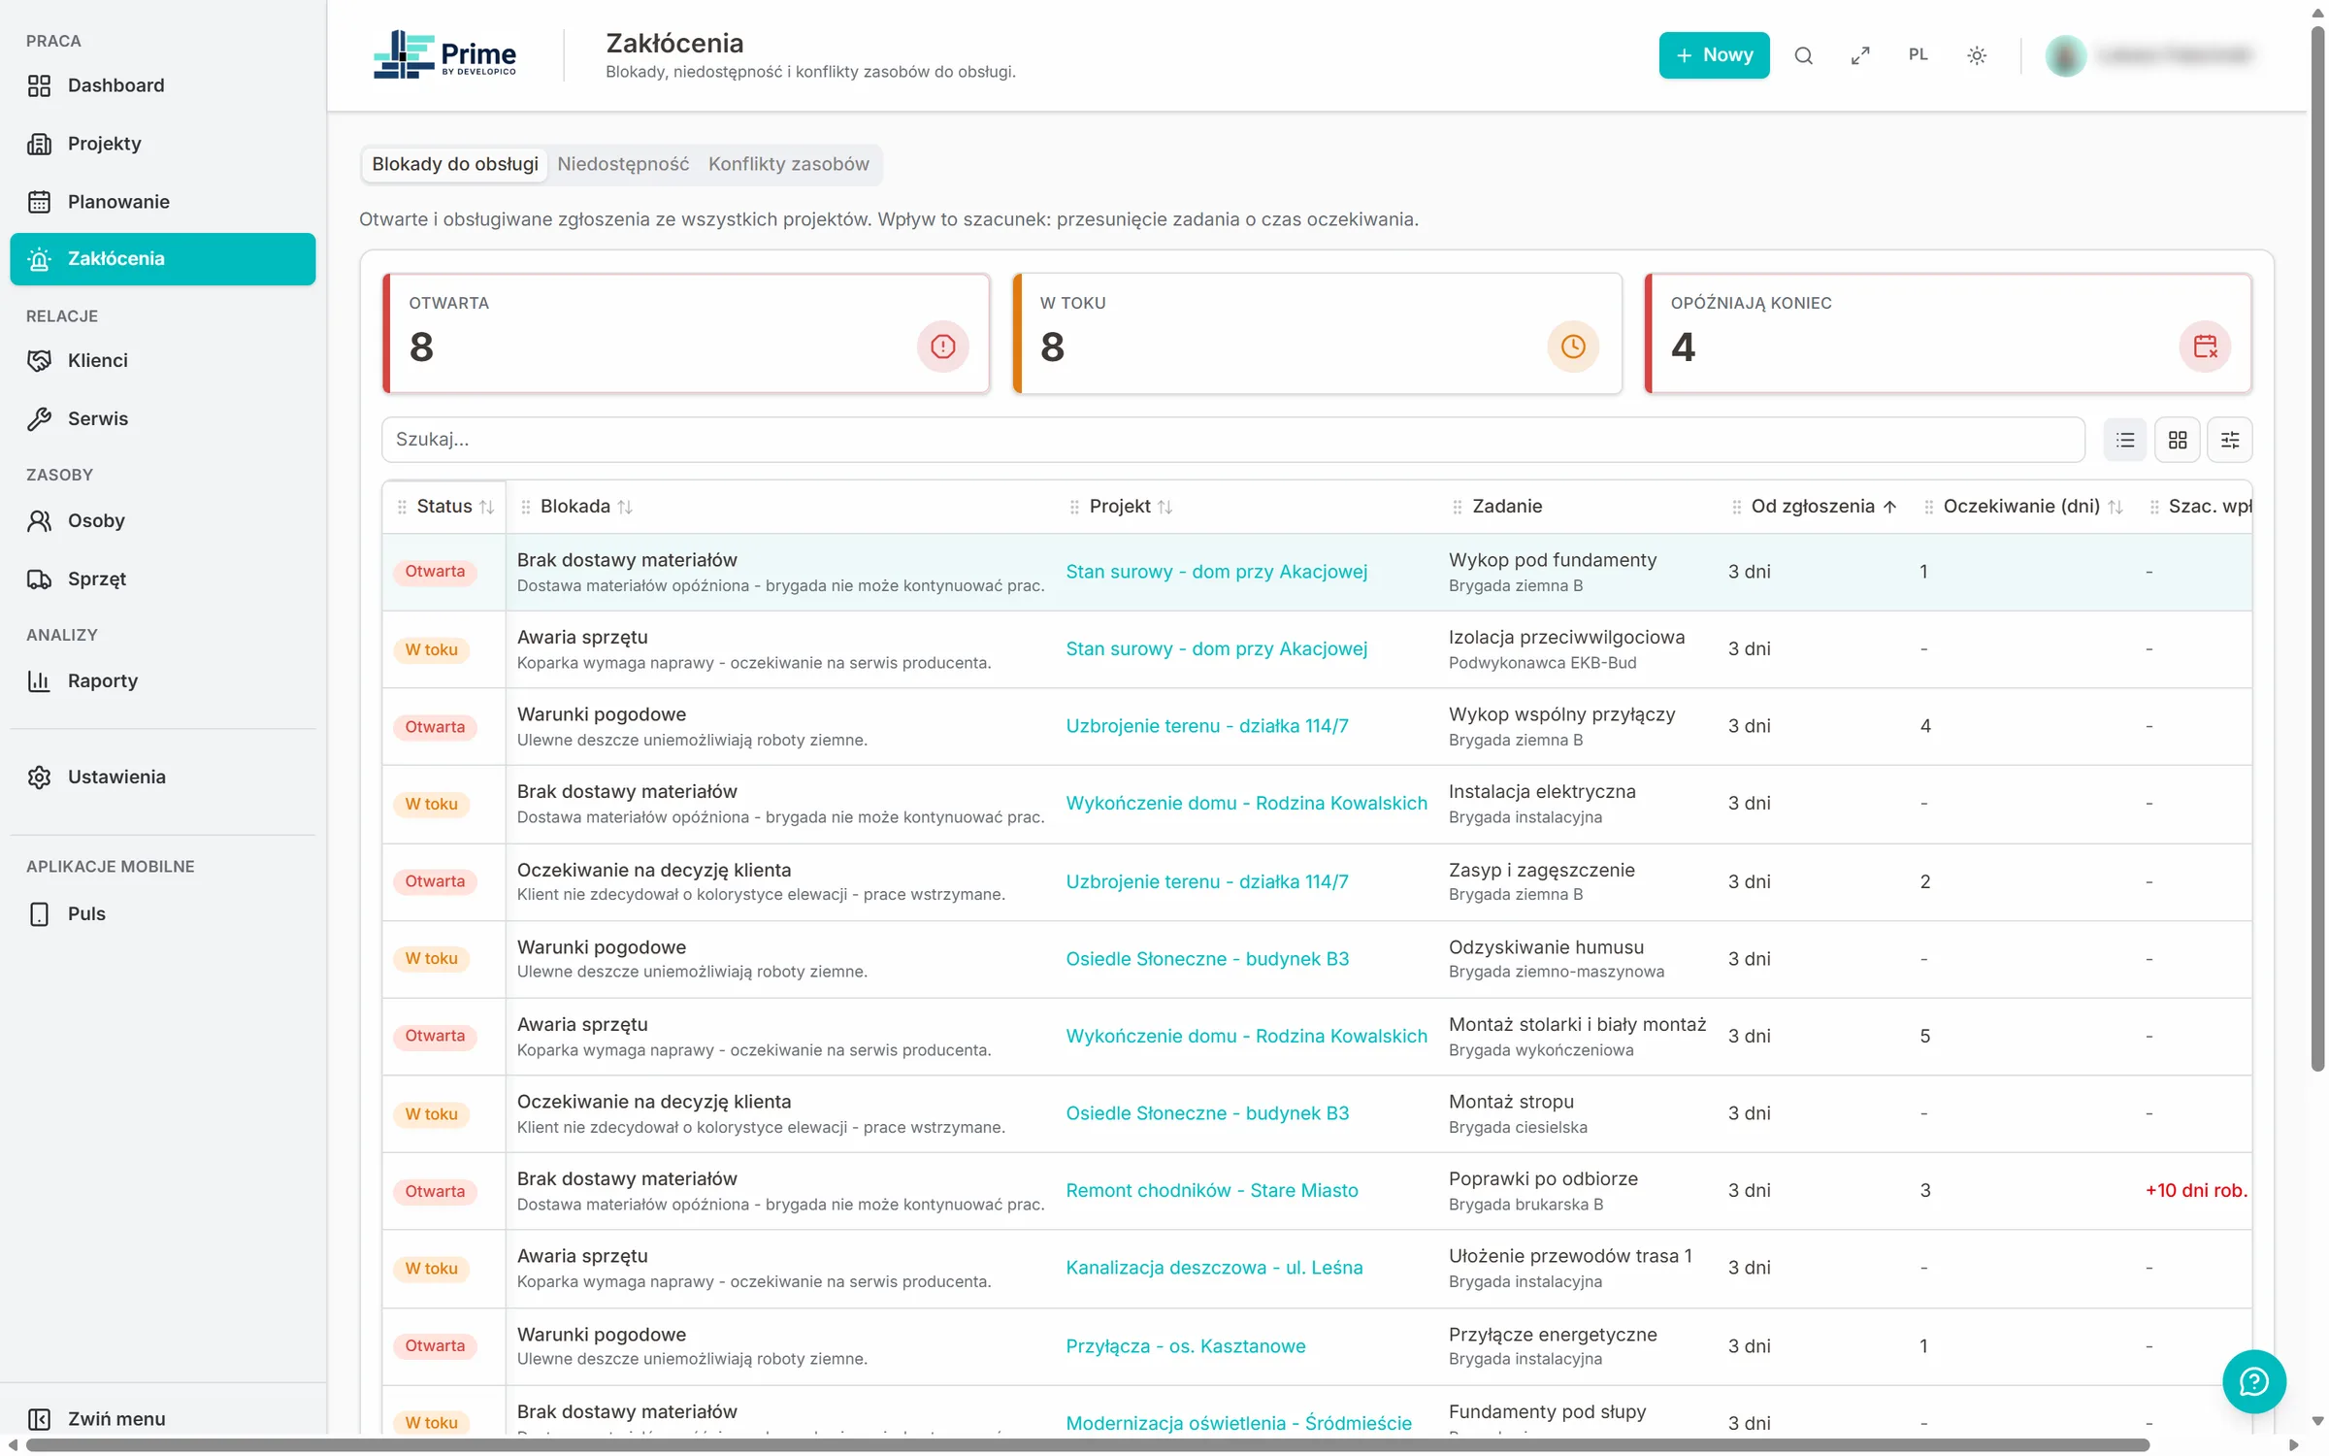Image resolution: width=2329 pixels, height=1456 pixels.
Task: Switch to the Niedostępność tab
Action: [623, 164]
